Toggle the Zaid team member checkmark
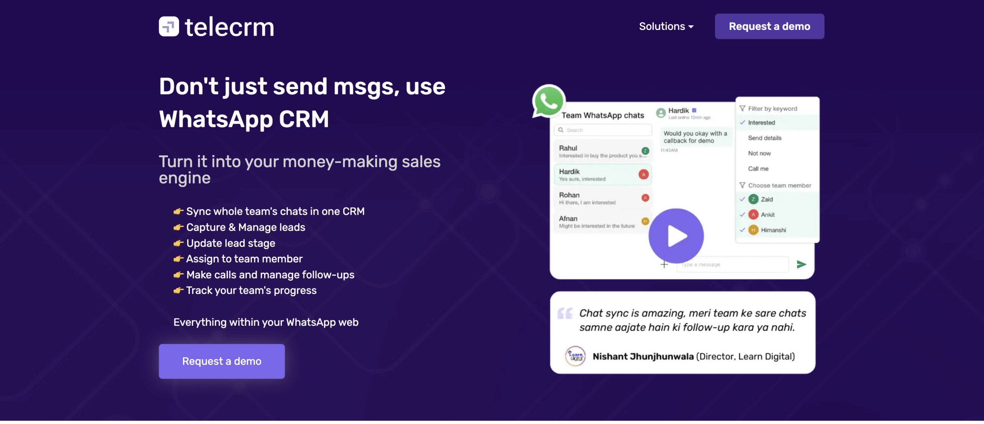Screen dimensions: 984x424 coord(743,199)
